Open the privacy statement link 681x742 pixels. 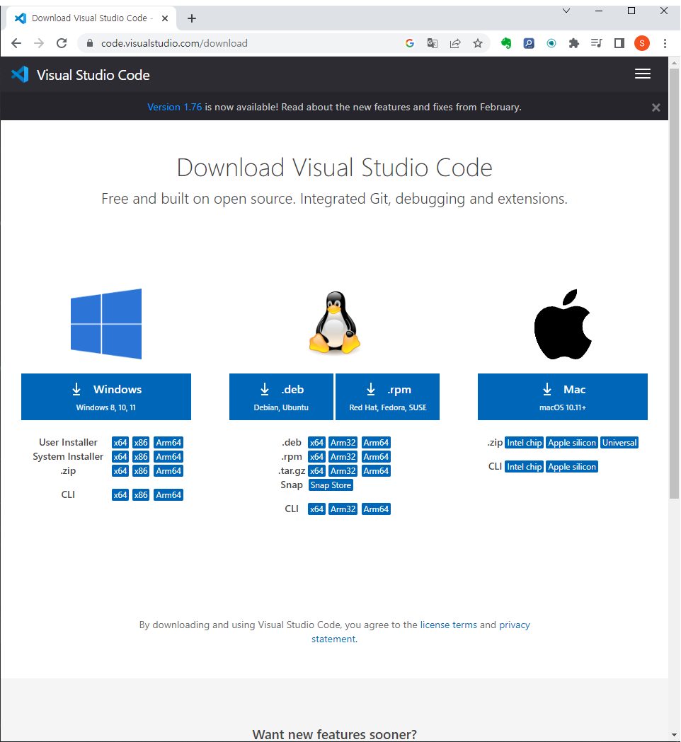tap(515, 625)
